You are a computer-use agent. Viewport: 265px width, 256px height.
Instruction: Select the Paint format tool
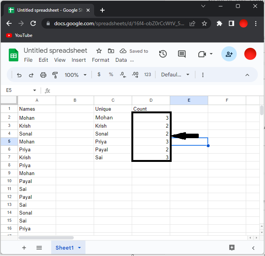(55, 75)
